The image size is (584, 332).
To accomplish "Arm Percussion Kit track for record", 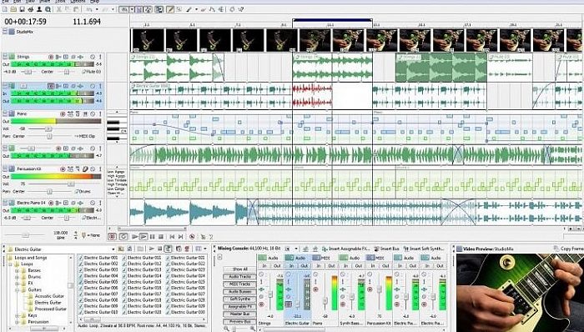I will (x=63, y=169).
